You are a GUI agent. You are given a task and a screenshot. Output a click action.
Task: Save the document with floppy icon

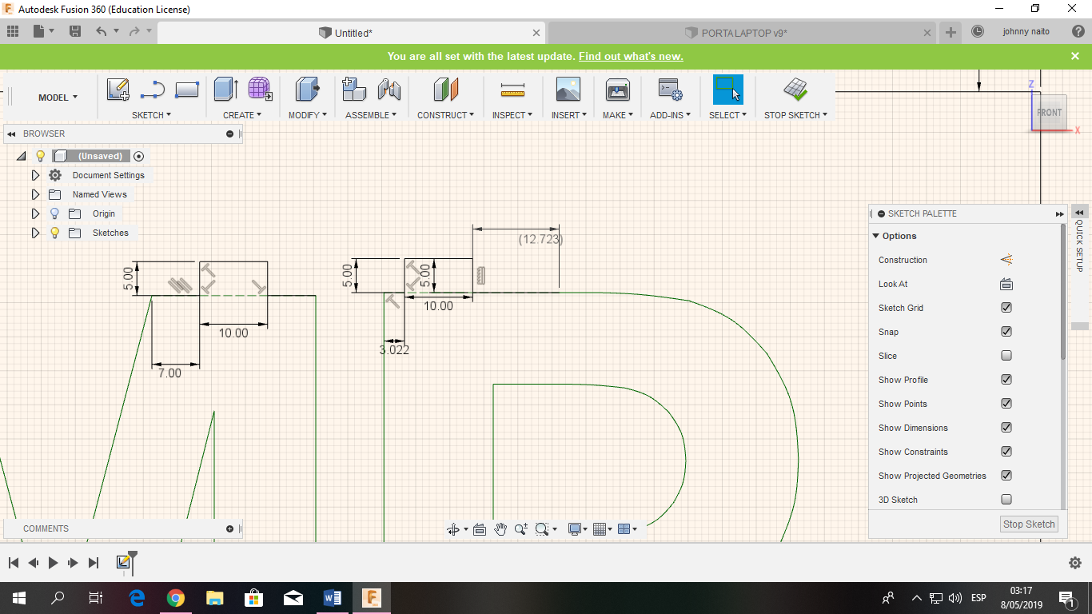point(75,31)
